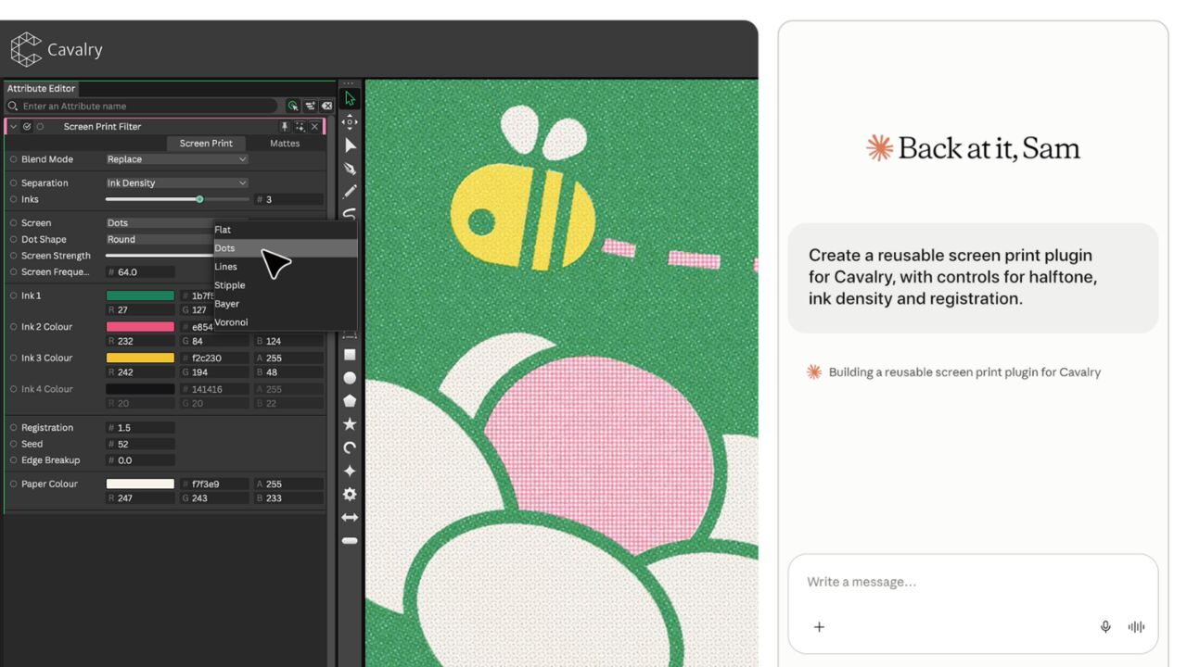Switch to the Screen Print tab
Image resolution: width=1187 pixels, height=667 pixels.
tap(206, 144)
